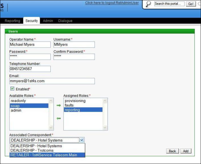Screen dimensions: 201x164
Task: Open the Admin tab
Action: pyautogui.click(x=48, y=21)
